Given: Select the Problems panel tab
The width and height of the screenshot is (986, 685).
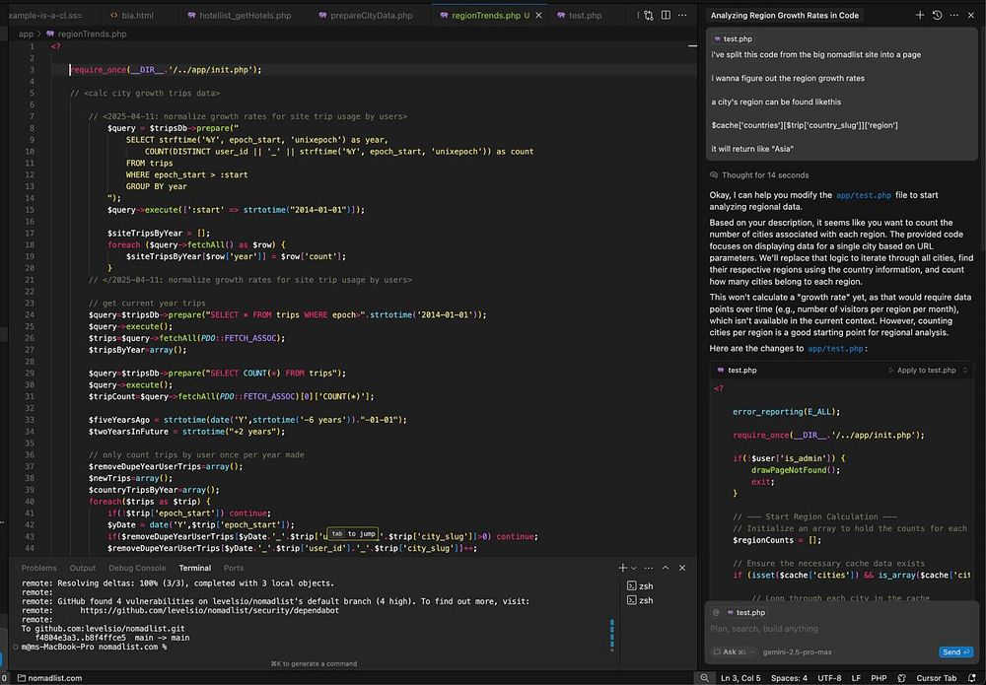Looking at the screenshot, I should pyautogui.click(x=39, y=568).
